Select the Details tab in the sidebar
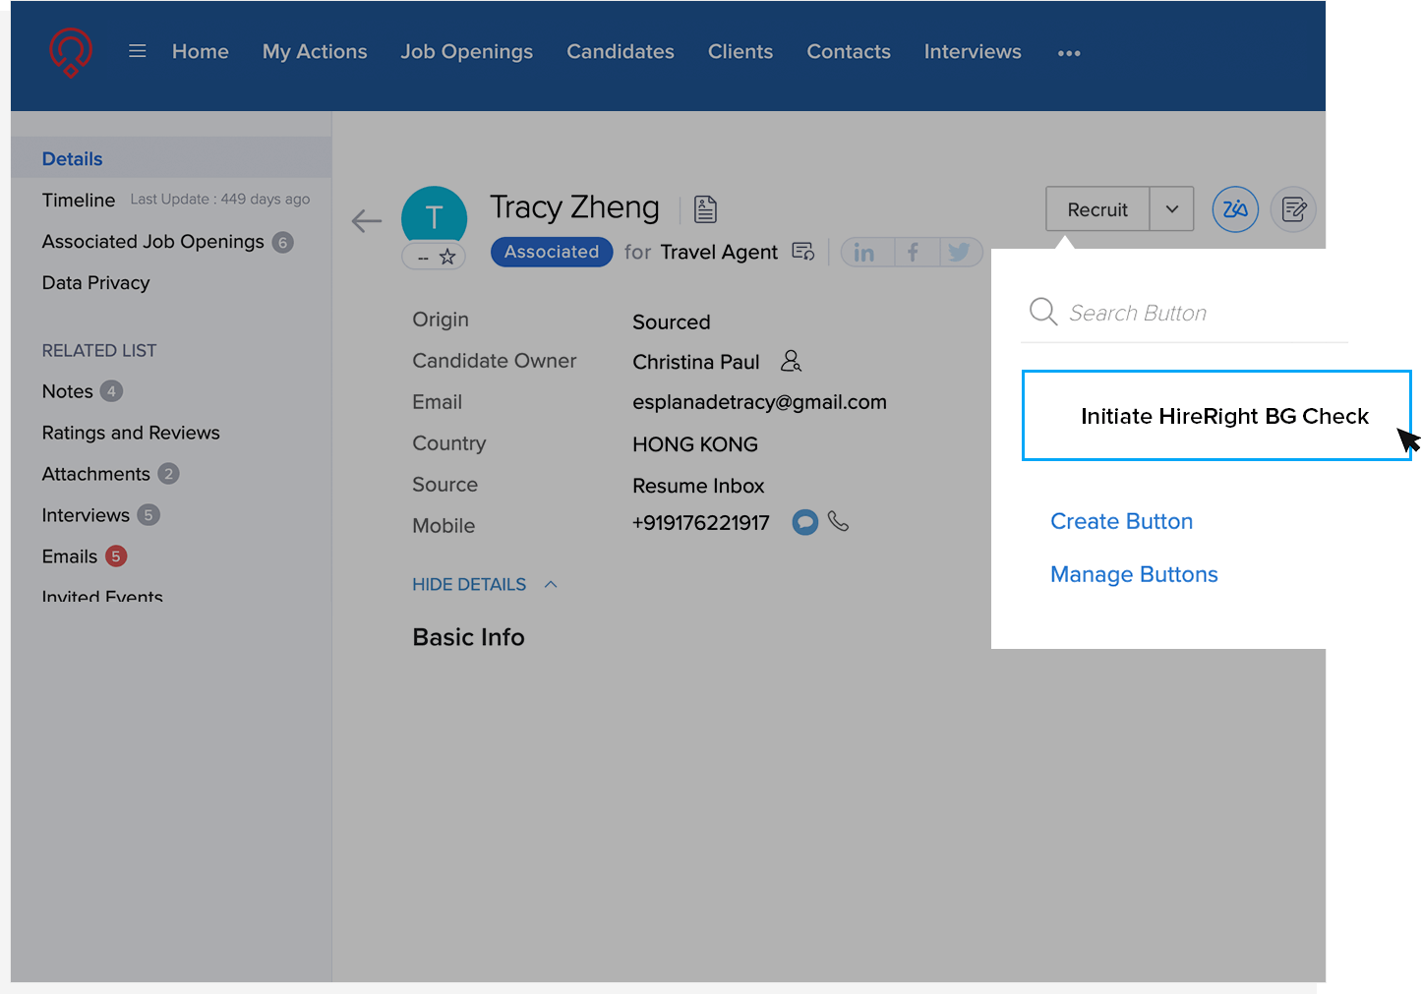Image resolution: width=1421 pixels, height=994 pixels. point(71,157)
